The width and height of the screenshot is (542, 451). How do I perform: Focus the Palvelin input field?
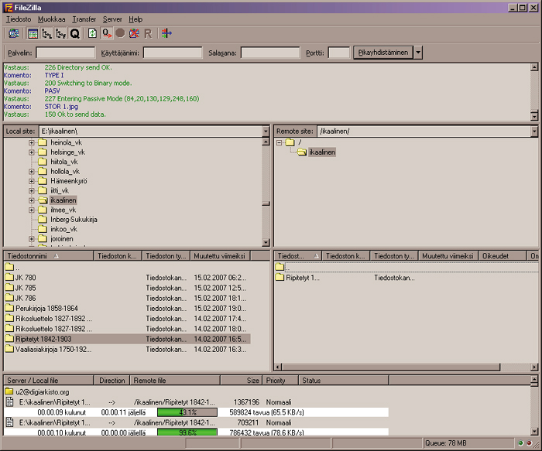[65, 53]
